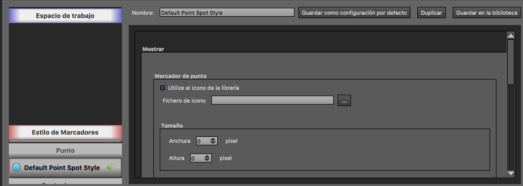523x186 pixels.
Task: Enable 'Utilize el icono de la librería' checkbox
Action: click(x=163, y=88)
